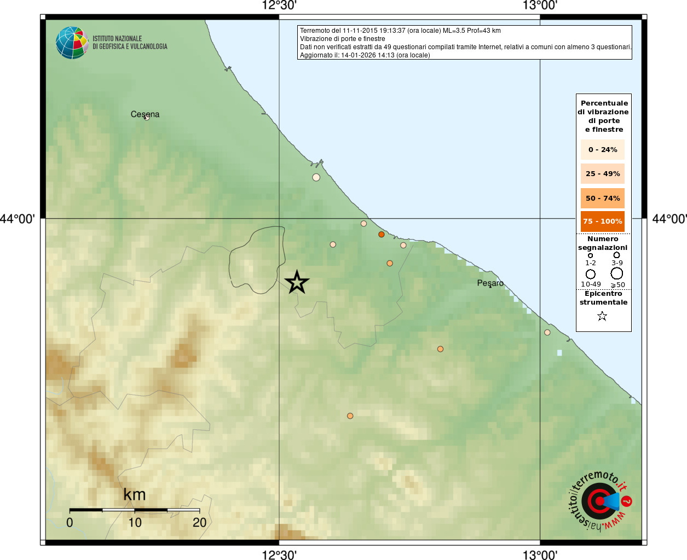This screenshot has height=560, width=687.
Task: Click the 'Dati non verificati' header line
Action: tap(466, 47)
